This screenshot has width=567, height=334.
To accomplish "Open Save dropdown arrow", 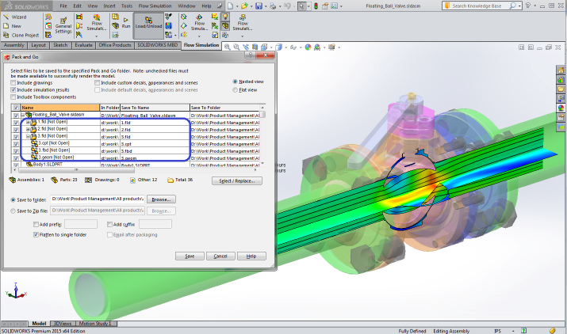I will coord(266,6).
